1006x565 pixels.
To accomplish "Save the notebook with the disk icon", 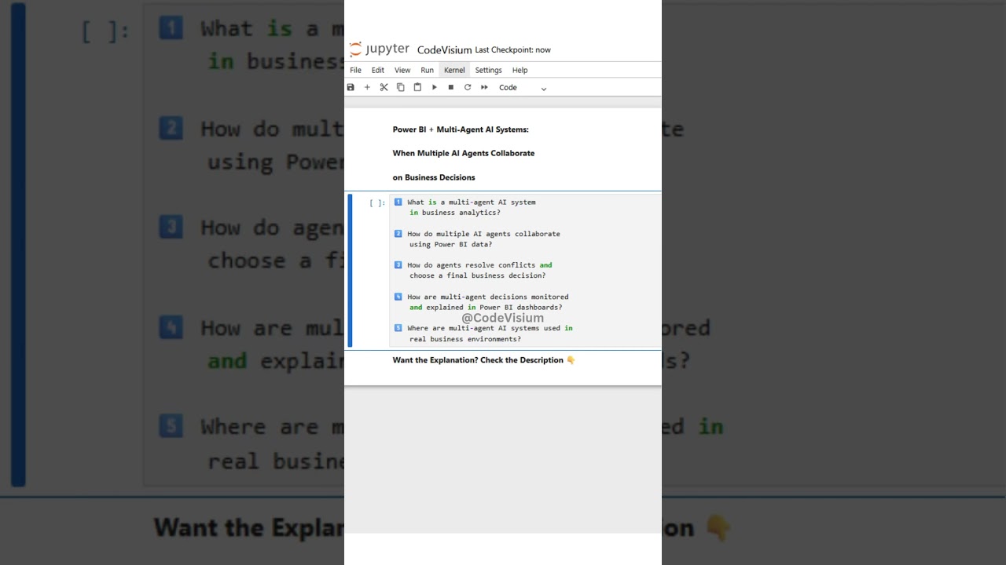I will (x=351, y=87).
